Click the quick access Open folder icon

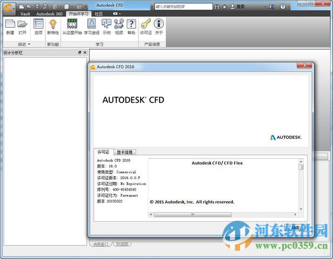(29, 6)
